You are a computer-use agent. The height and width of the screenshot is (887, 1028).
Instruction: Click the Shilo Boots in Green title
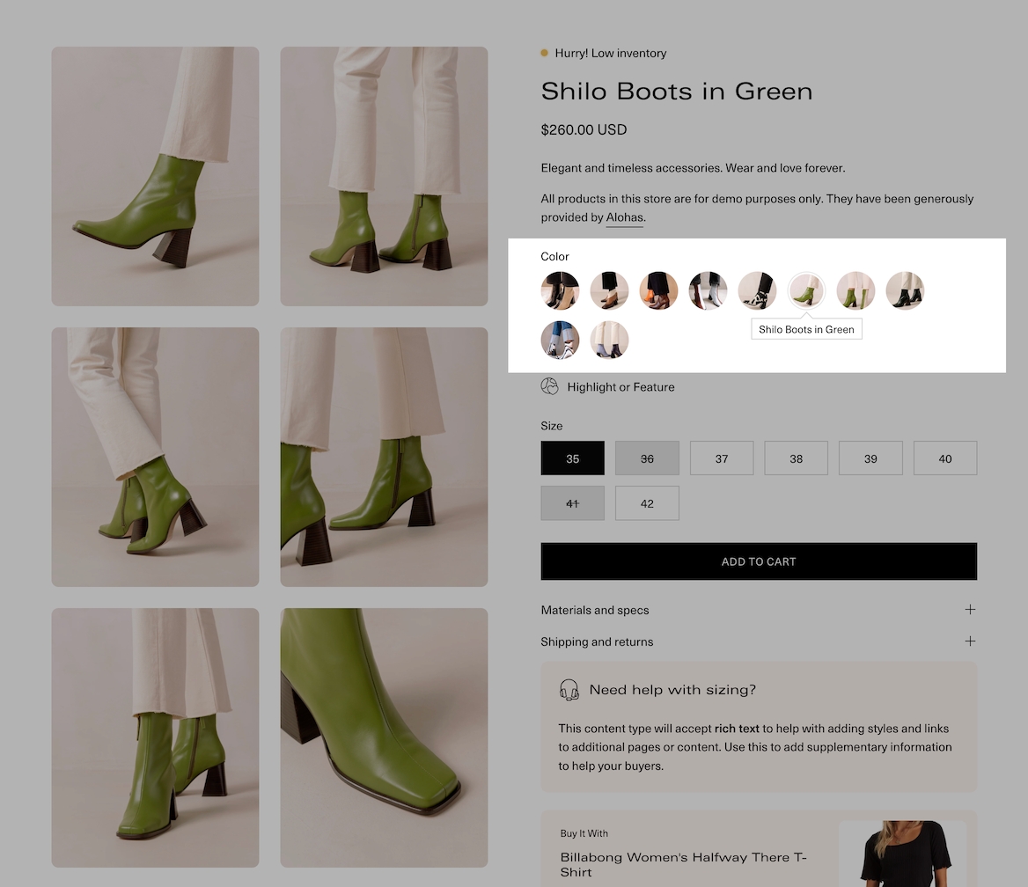point(677,92)
